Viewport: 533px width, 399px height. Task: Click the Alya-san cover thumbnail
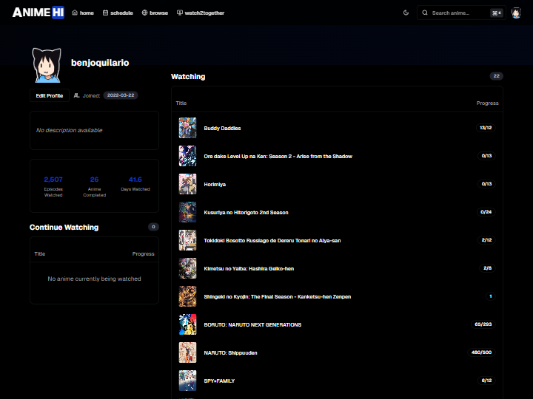tap(187, 240)
